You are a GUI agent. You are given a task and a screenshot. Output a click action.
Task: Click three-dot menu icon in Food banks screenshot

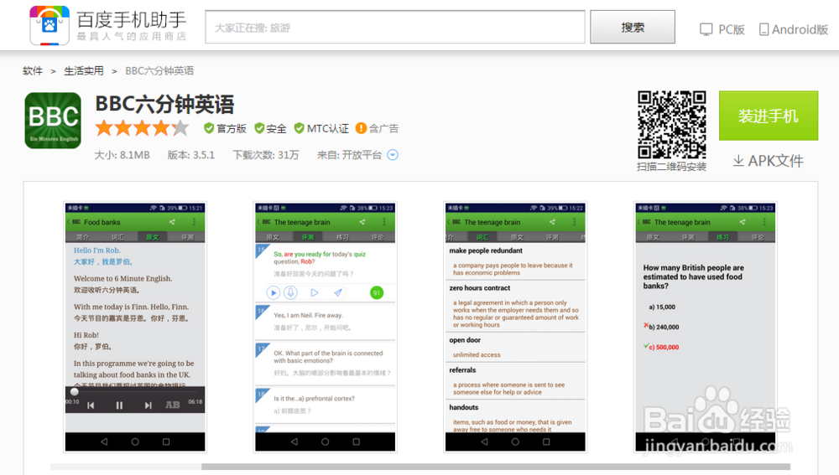pos(195,222)
